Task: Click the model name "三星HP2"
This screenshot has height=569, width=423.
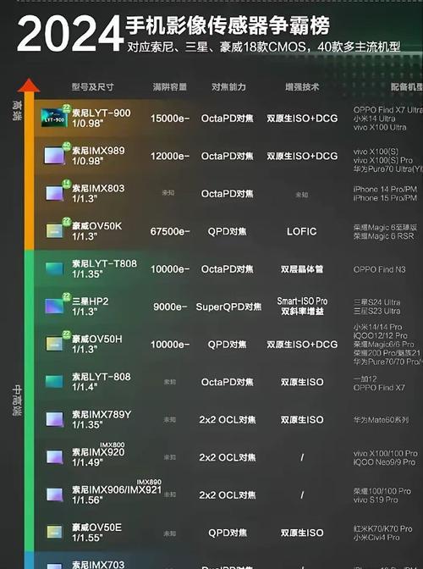Action: (90, 301)
